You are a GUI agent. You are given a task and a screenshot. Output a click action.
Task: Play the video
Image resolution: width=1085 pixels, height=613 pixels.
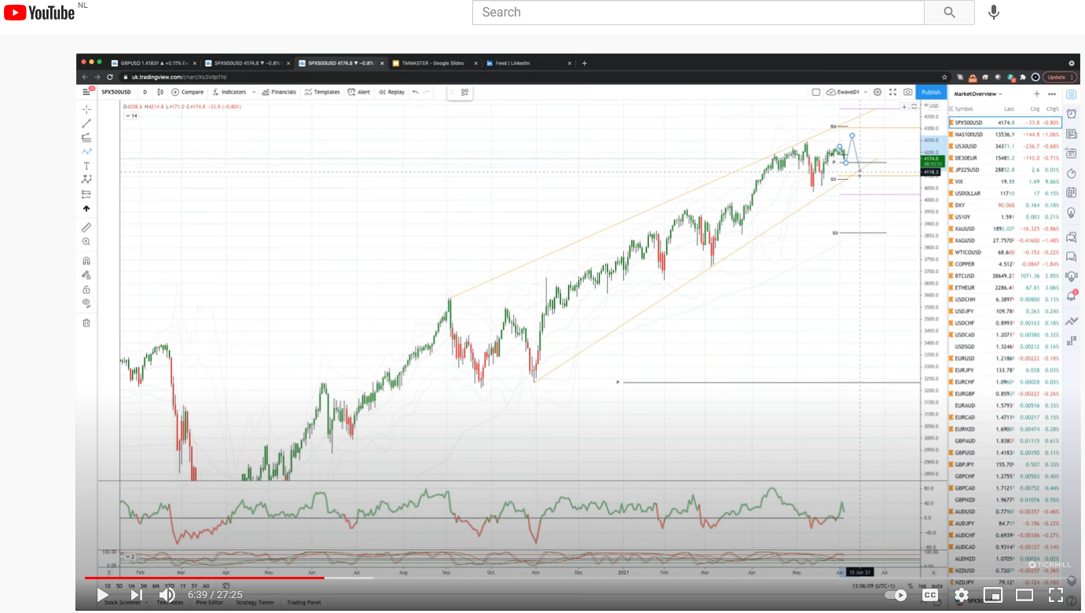click(103, 595)
